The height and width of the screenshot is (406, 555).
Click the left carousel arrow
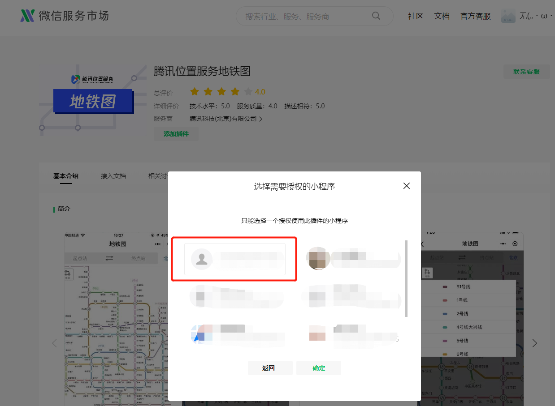coord(54,342)
